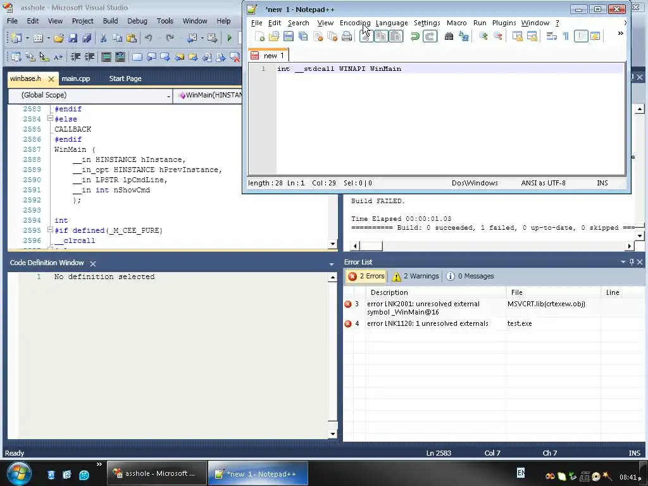Viewport: 648px width, 486px height.
Task: Open the Debug menu in Visual Studio
Action: pyautogui.click(x=137, y=21)
